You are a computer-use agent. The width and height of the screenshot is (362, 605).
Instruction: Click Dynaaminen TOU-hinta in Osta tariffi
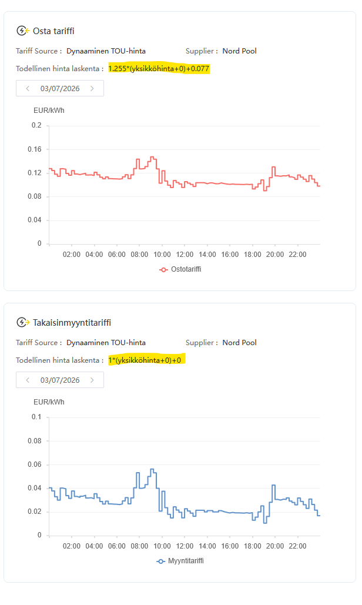106,51
